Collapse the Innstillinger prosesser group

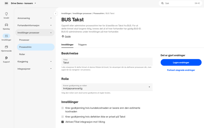(35, 33)
